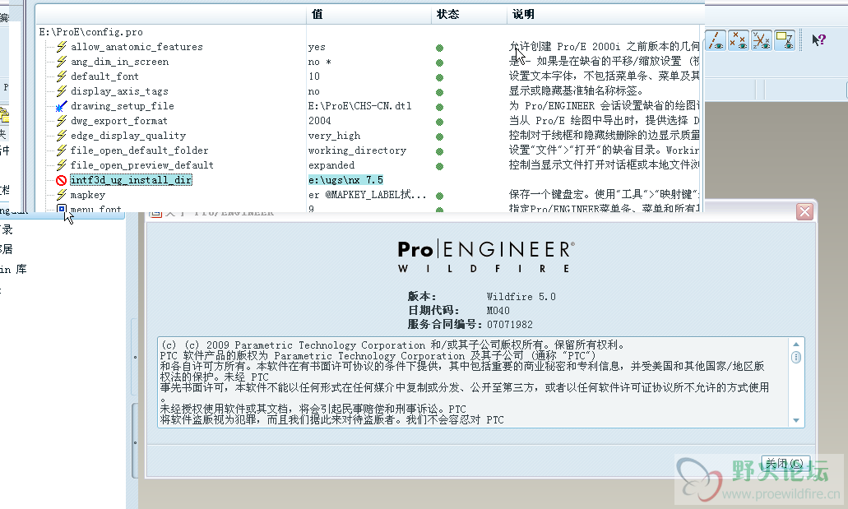Click the lightning icon beside mapkey
This screenshot has height=509, width=848.
(62, 195)
